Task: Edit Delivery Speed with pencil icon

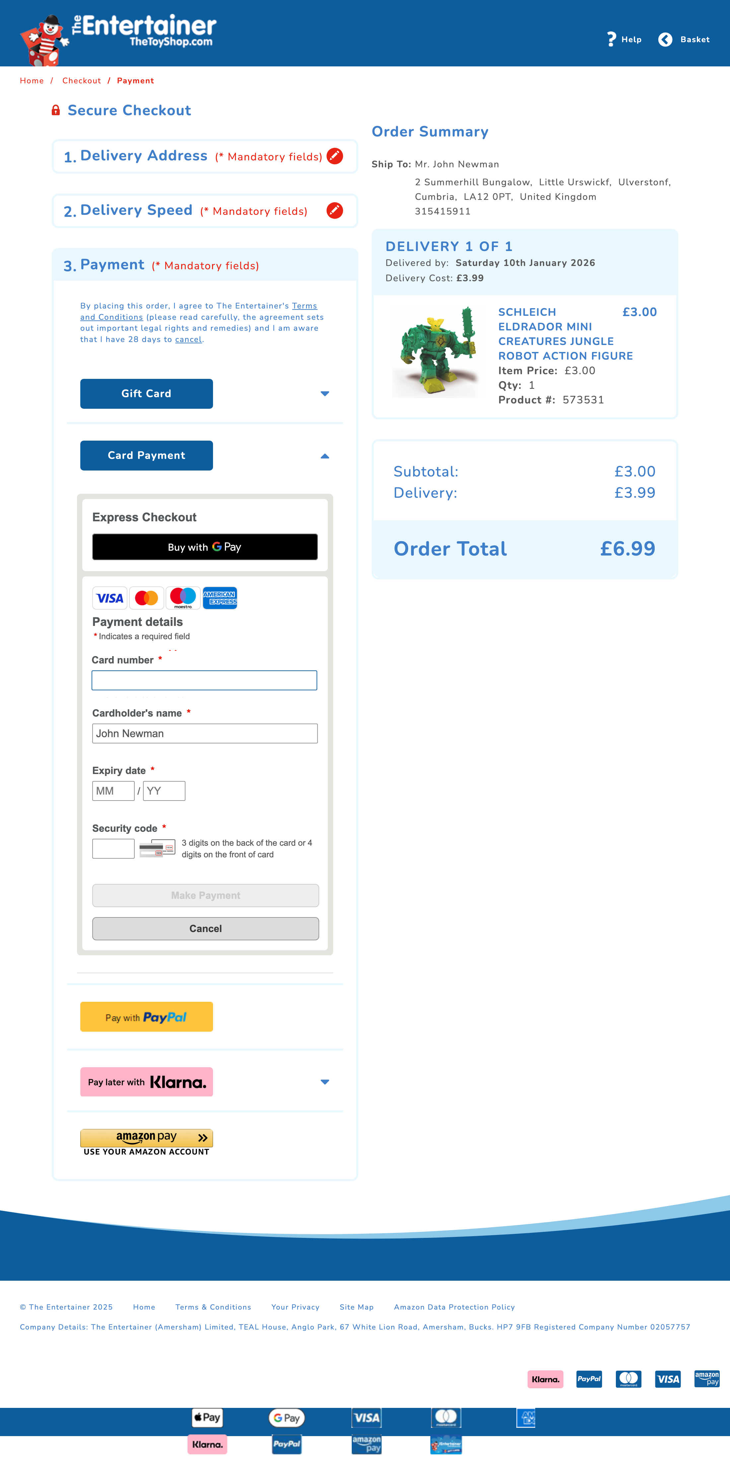Action: (x=335, y=211)
